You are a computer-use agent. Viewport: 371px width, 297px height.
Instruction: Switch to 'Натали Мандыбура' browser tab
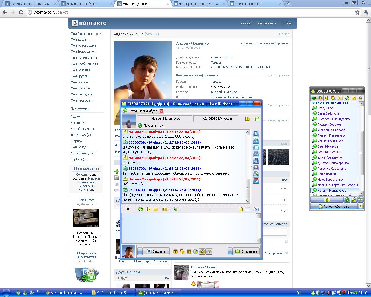point(87,4)
